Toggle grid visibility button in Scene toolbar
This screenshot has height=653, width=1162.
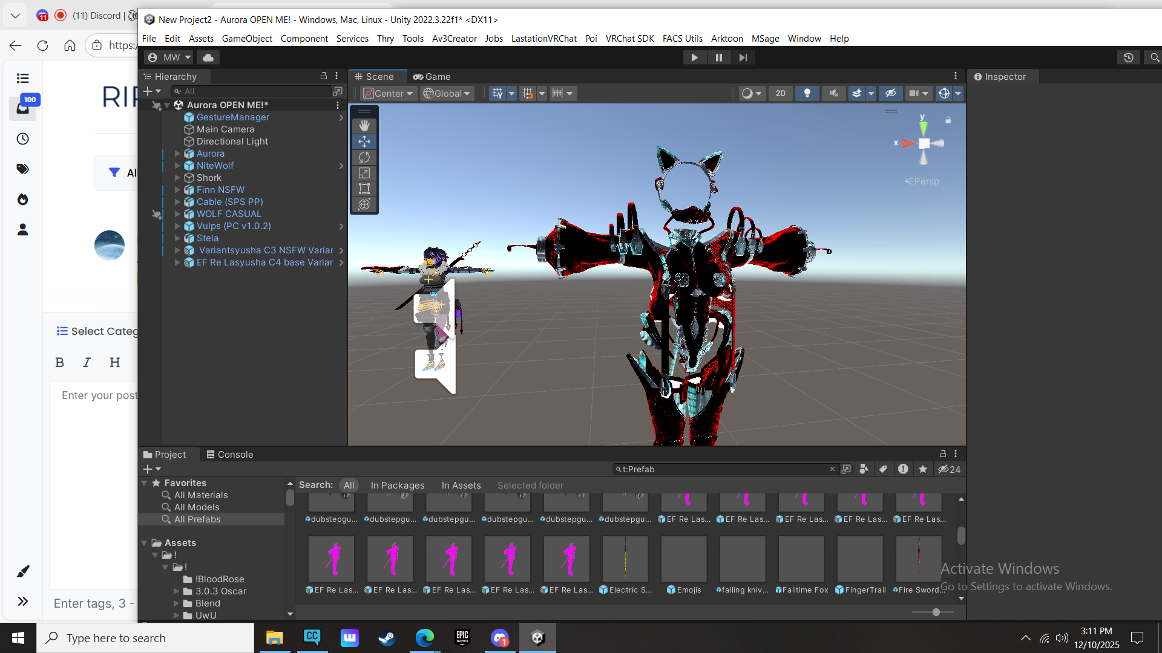(x=497, y=93)
